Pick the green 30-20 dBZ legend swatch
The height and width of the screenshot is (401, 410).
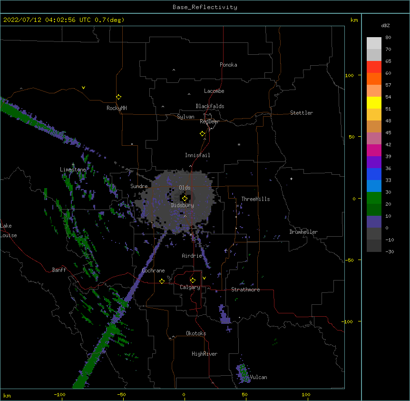point(374,198)
